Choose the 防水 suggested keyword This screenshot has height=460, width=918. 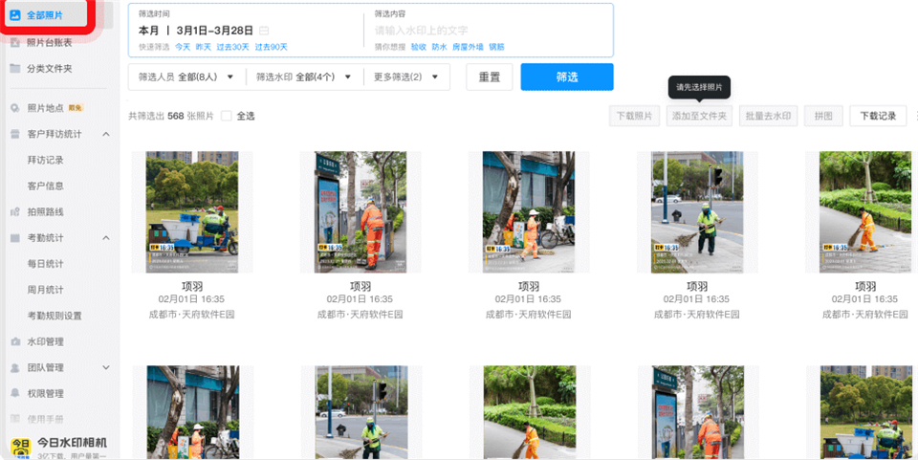pos(439,47)
